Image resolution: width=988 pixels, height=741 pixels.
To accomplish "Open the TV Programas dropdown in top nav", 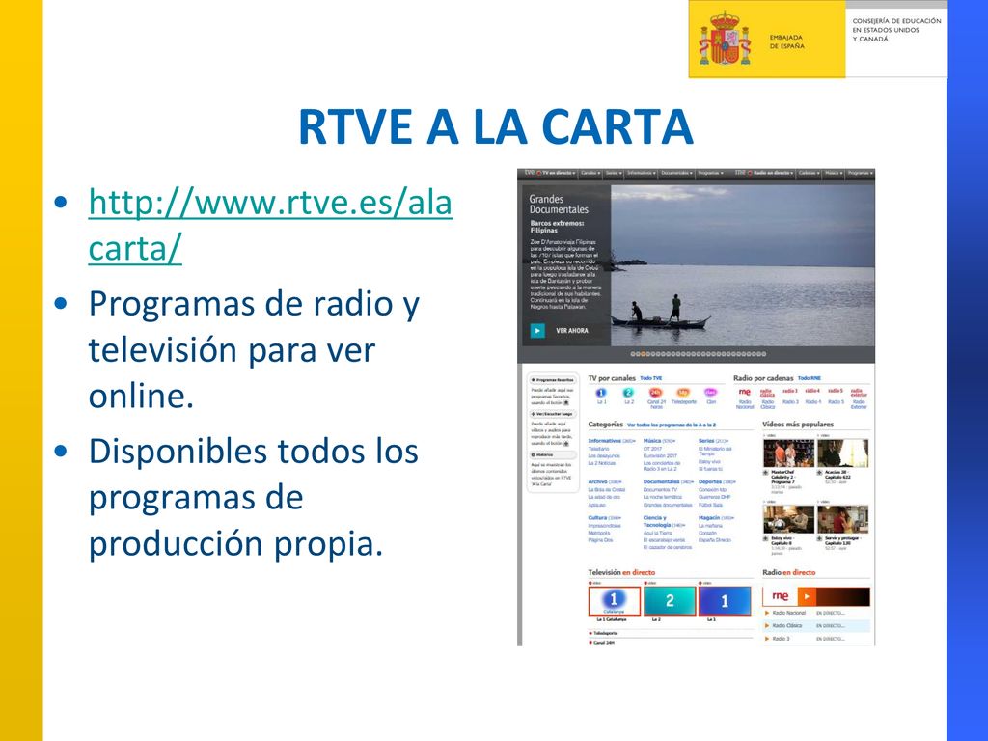I will pos(711,173).
